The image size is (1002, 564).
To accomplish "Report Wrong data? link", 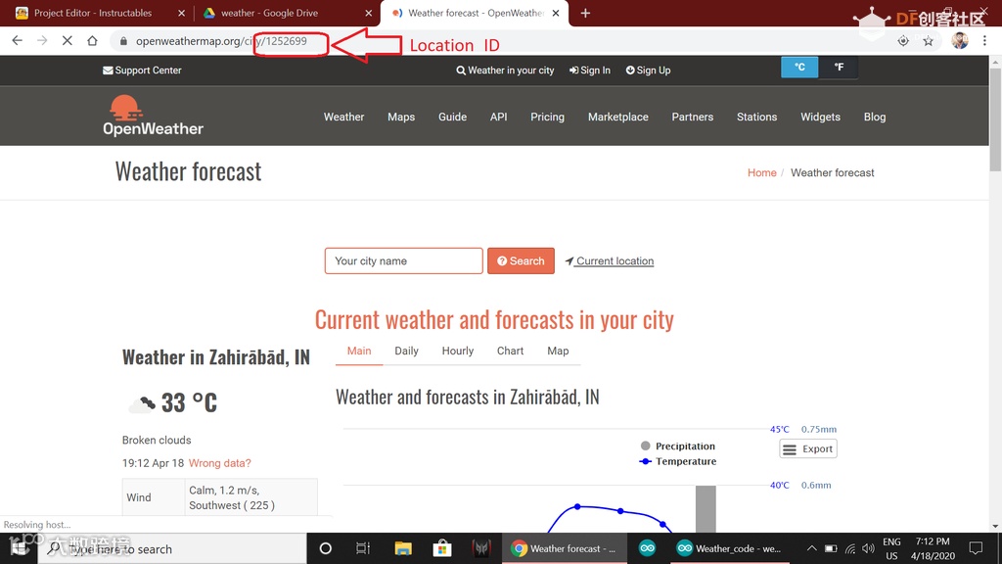I will (x=220, y=463).
